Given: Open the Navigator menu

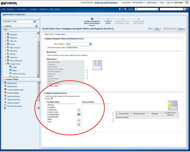Looking at the screenshot, I should pos(11,9).
